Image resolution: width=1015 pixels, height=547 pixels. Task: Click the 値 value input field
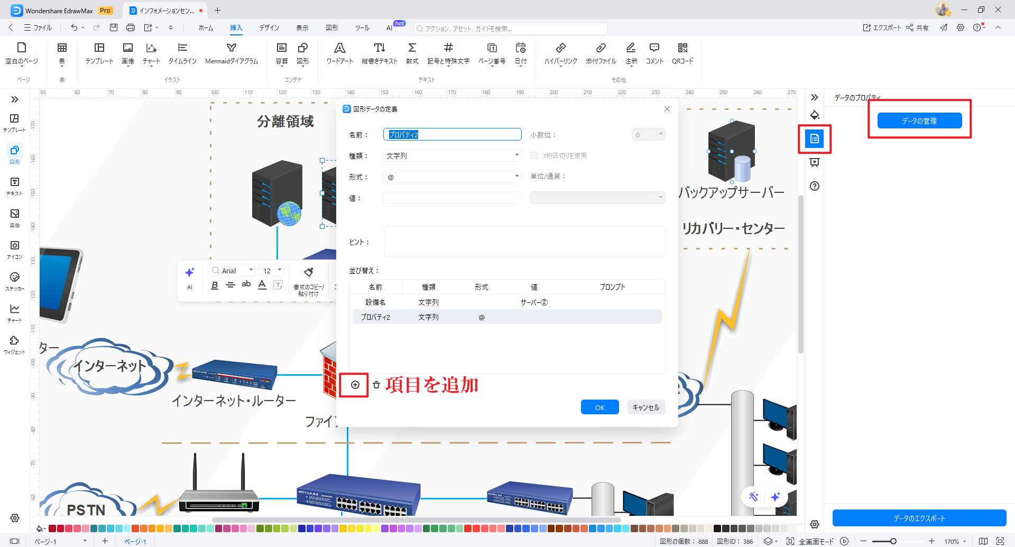(x=452, y=198)
